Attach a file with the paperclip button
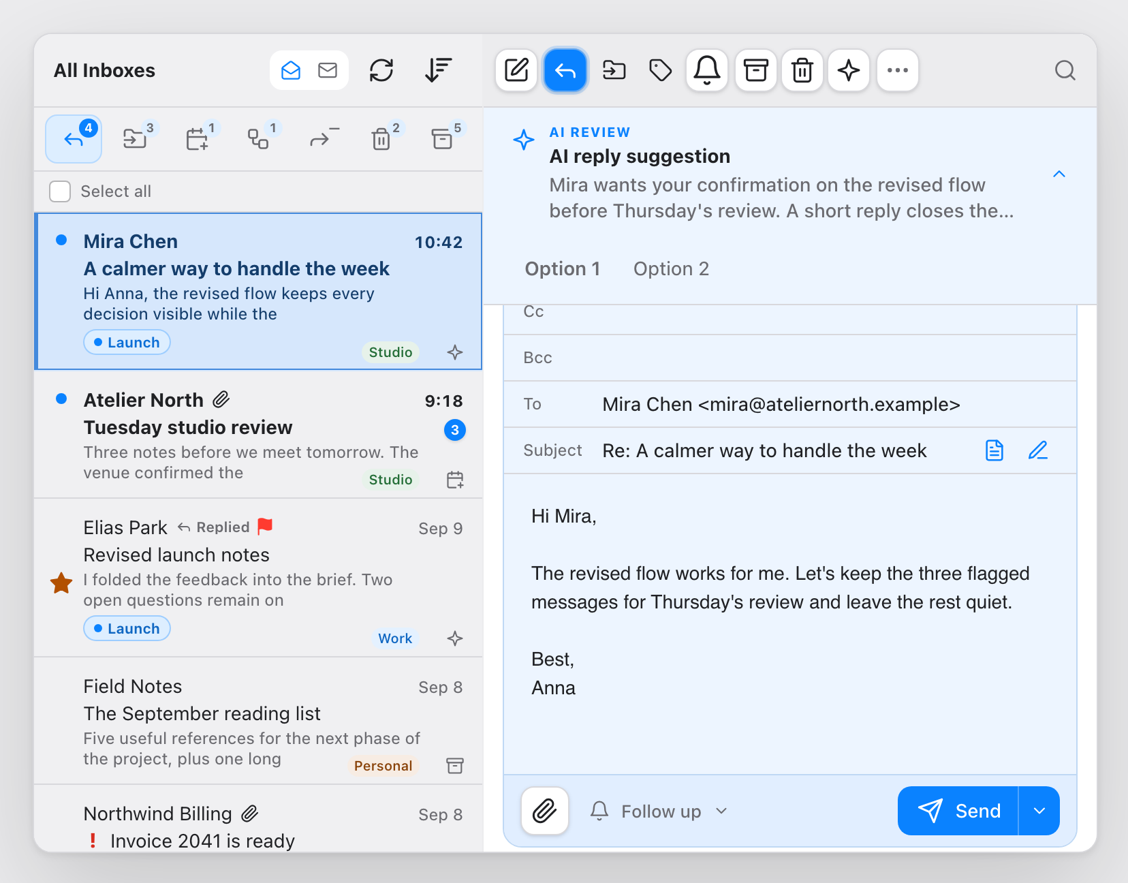The width and height of the screenshot is (1128, 883). (x=545, y=811)
